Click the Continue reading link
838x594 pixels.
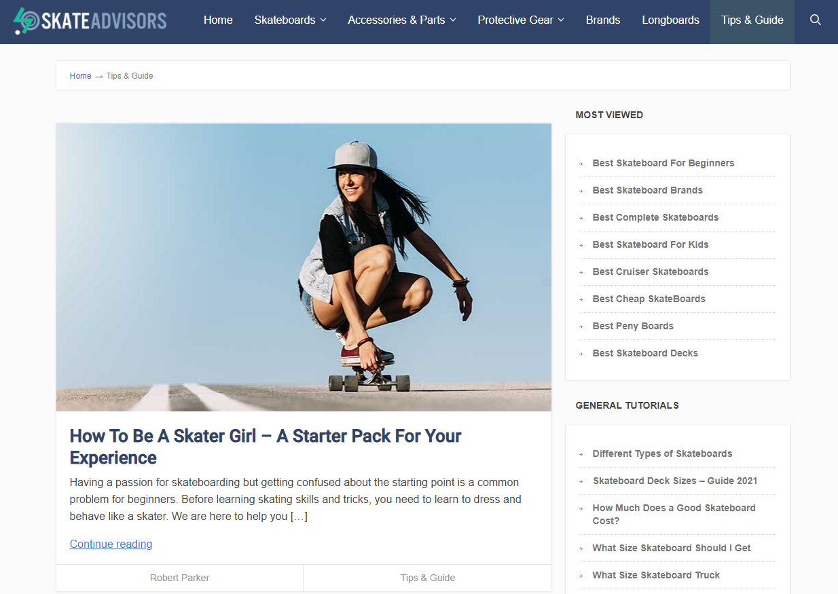point(111,544)
